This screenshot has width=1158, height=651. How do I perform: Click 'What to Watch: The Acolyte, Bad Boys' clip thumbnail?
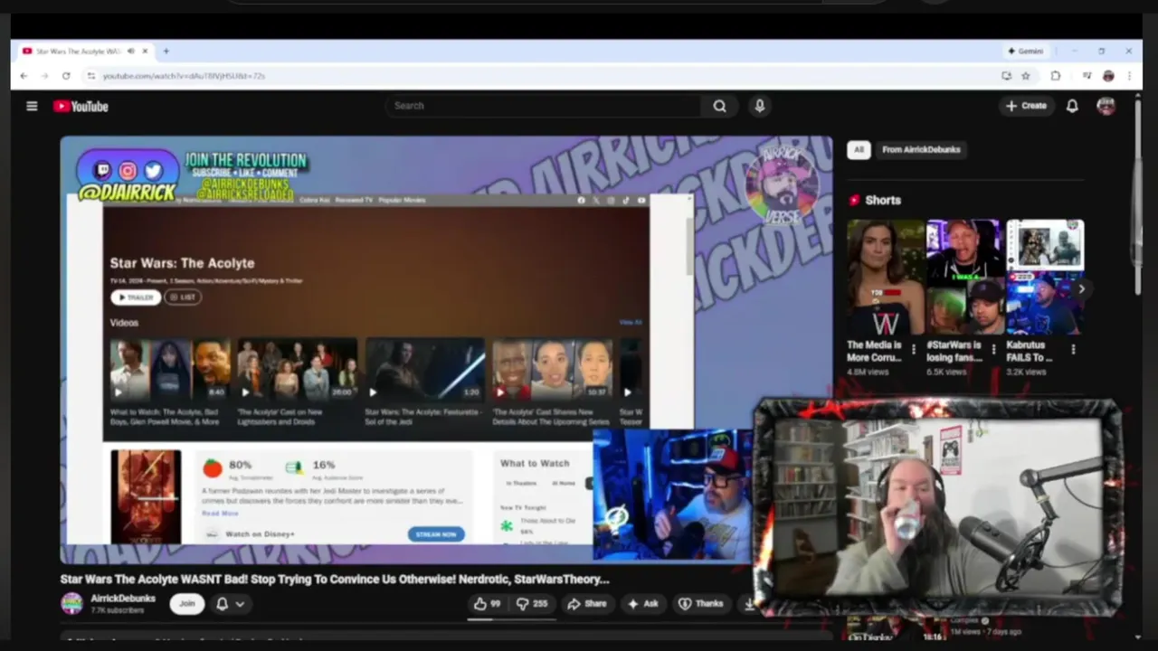pos(170,370)
